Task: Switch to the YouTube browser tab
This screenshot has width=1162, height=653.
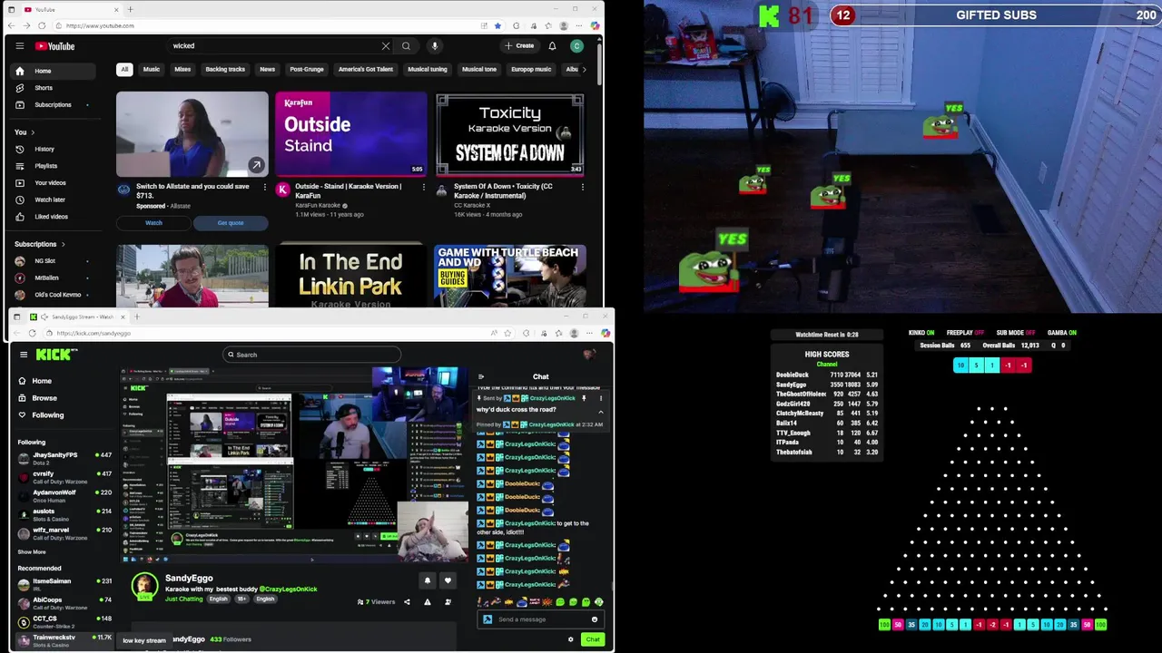Action: pos(71,9)
